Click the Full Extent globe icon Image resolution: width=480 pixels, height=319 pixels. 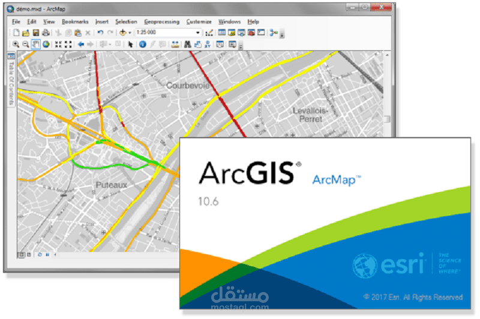tap(46, 44)
